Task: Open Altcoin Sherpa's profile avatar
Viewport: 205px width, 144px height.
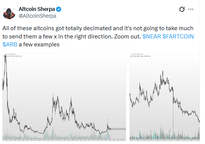Action: click(9, 13)
